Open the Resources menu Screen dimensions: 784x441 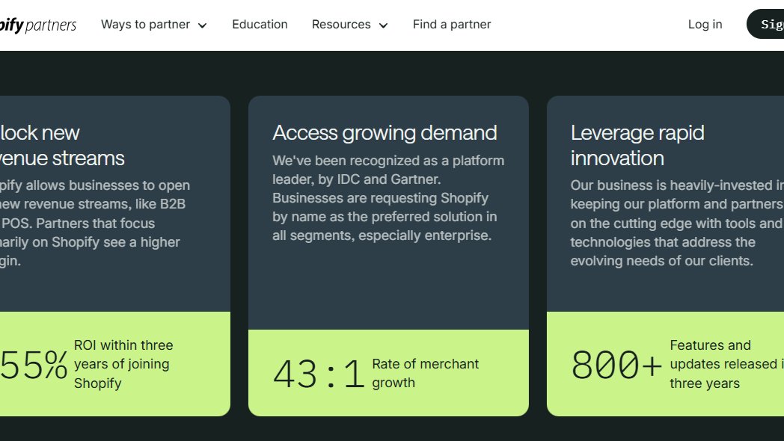(x=349, y=25)
